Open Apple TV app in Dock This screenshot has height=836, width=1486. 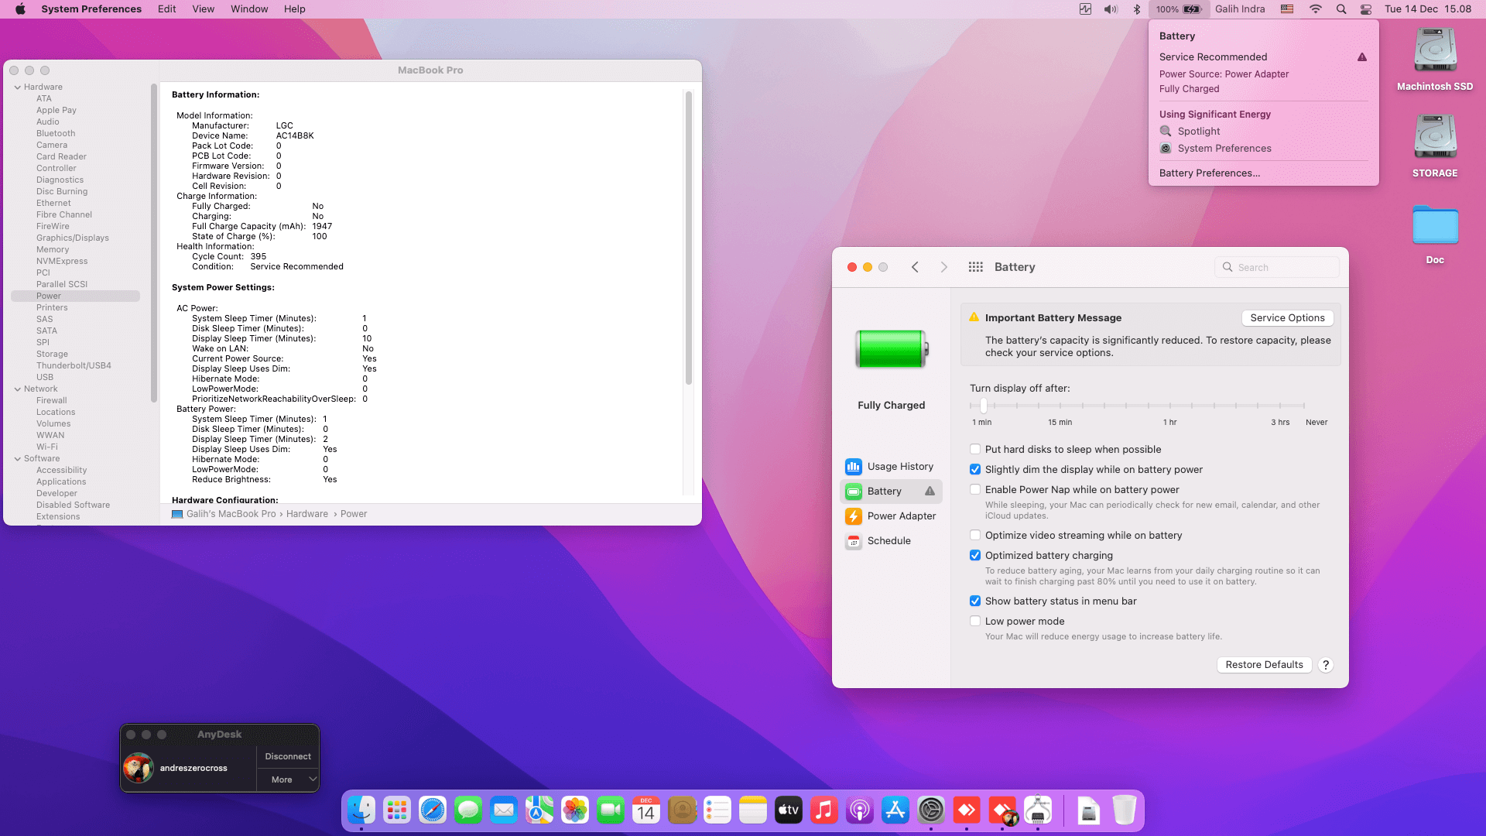pos(789,810)
